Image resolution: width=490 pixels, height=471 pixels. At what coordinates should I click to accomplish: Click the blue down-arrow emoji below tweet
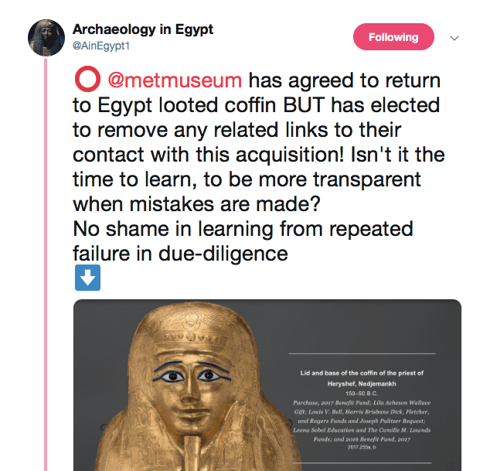click(x=87, y=278)
